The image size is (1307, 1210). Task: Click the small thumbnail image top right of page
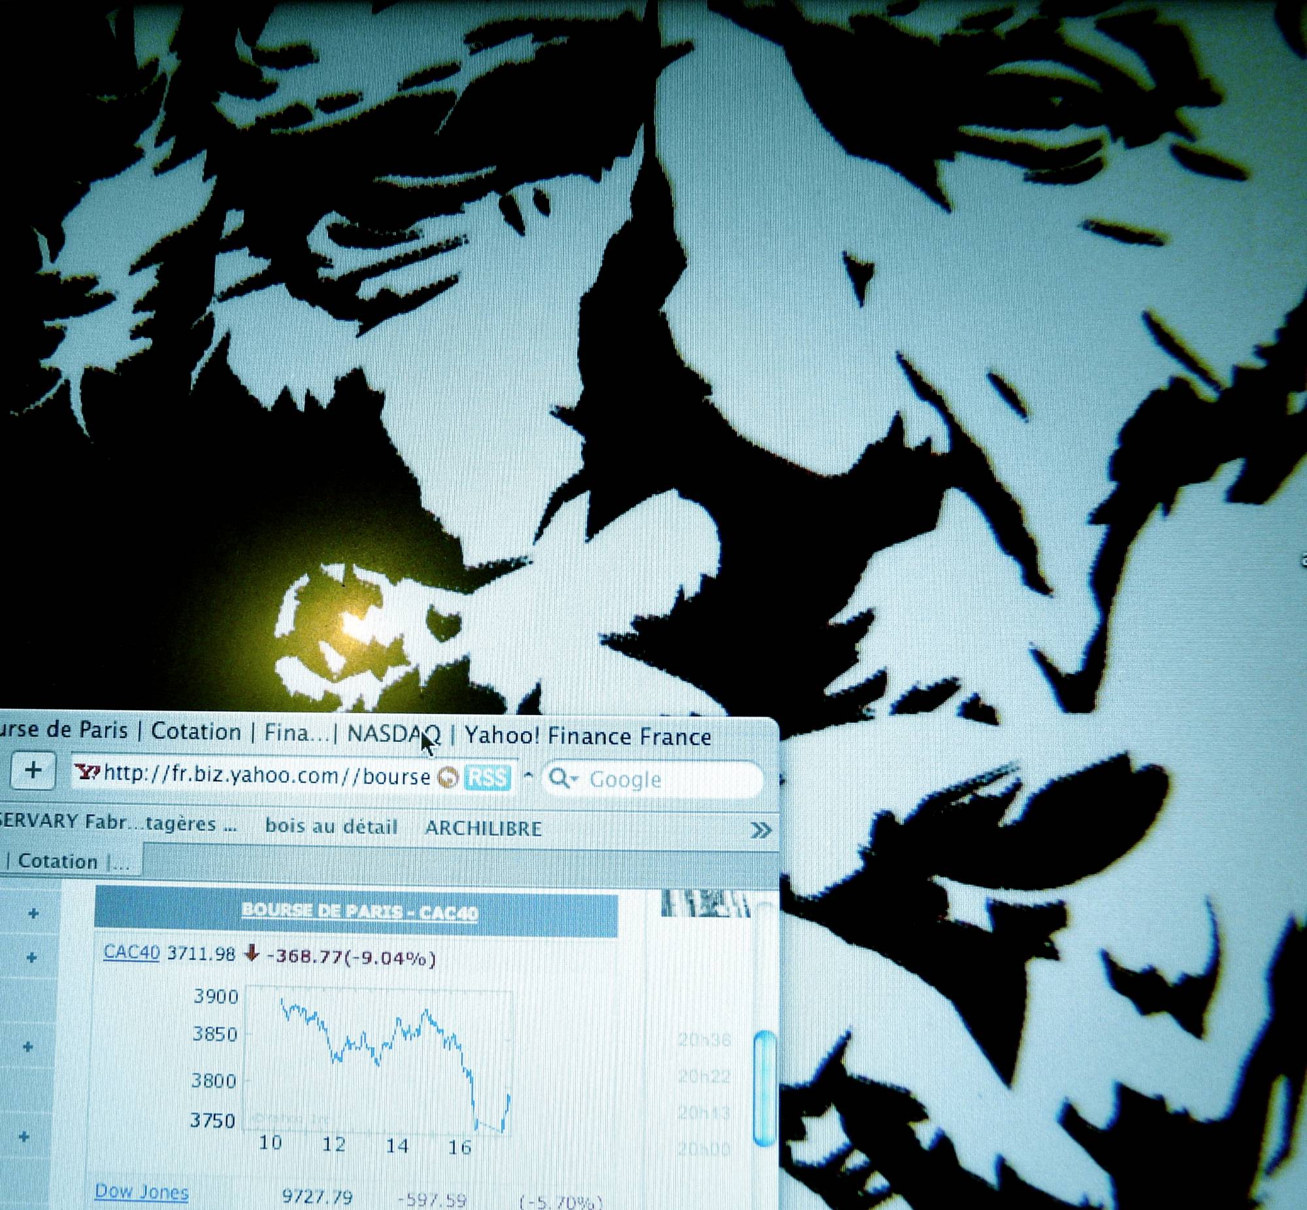[705, 904]
